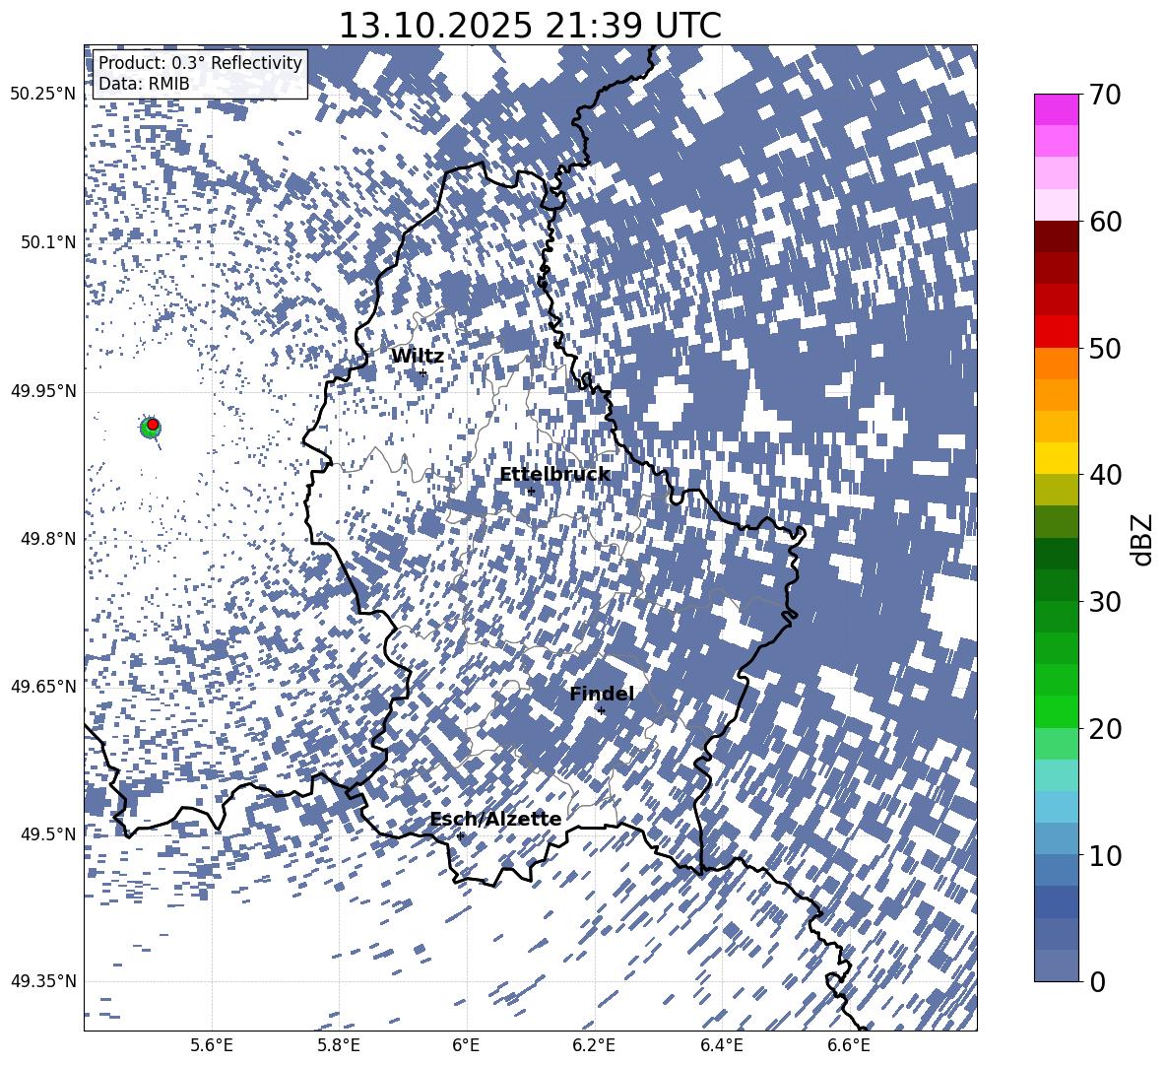Click the 6.4°E longitude label

click(x=721, y=1045)
